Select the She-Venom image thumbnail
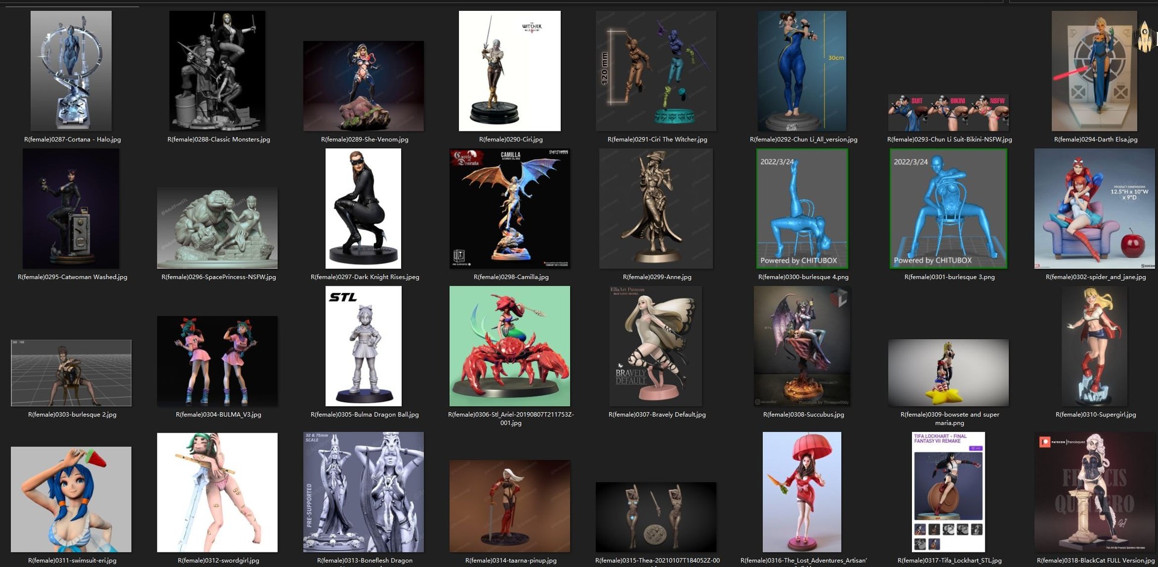 pyautogui.click(x=364, y=86)
